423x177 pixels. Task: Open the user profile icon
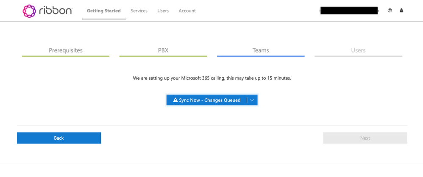(401, 11)
